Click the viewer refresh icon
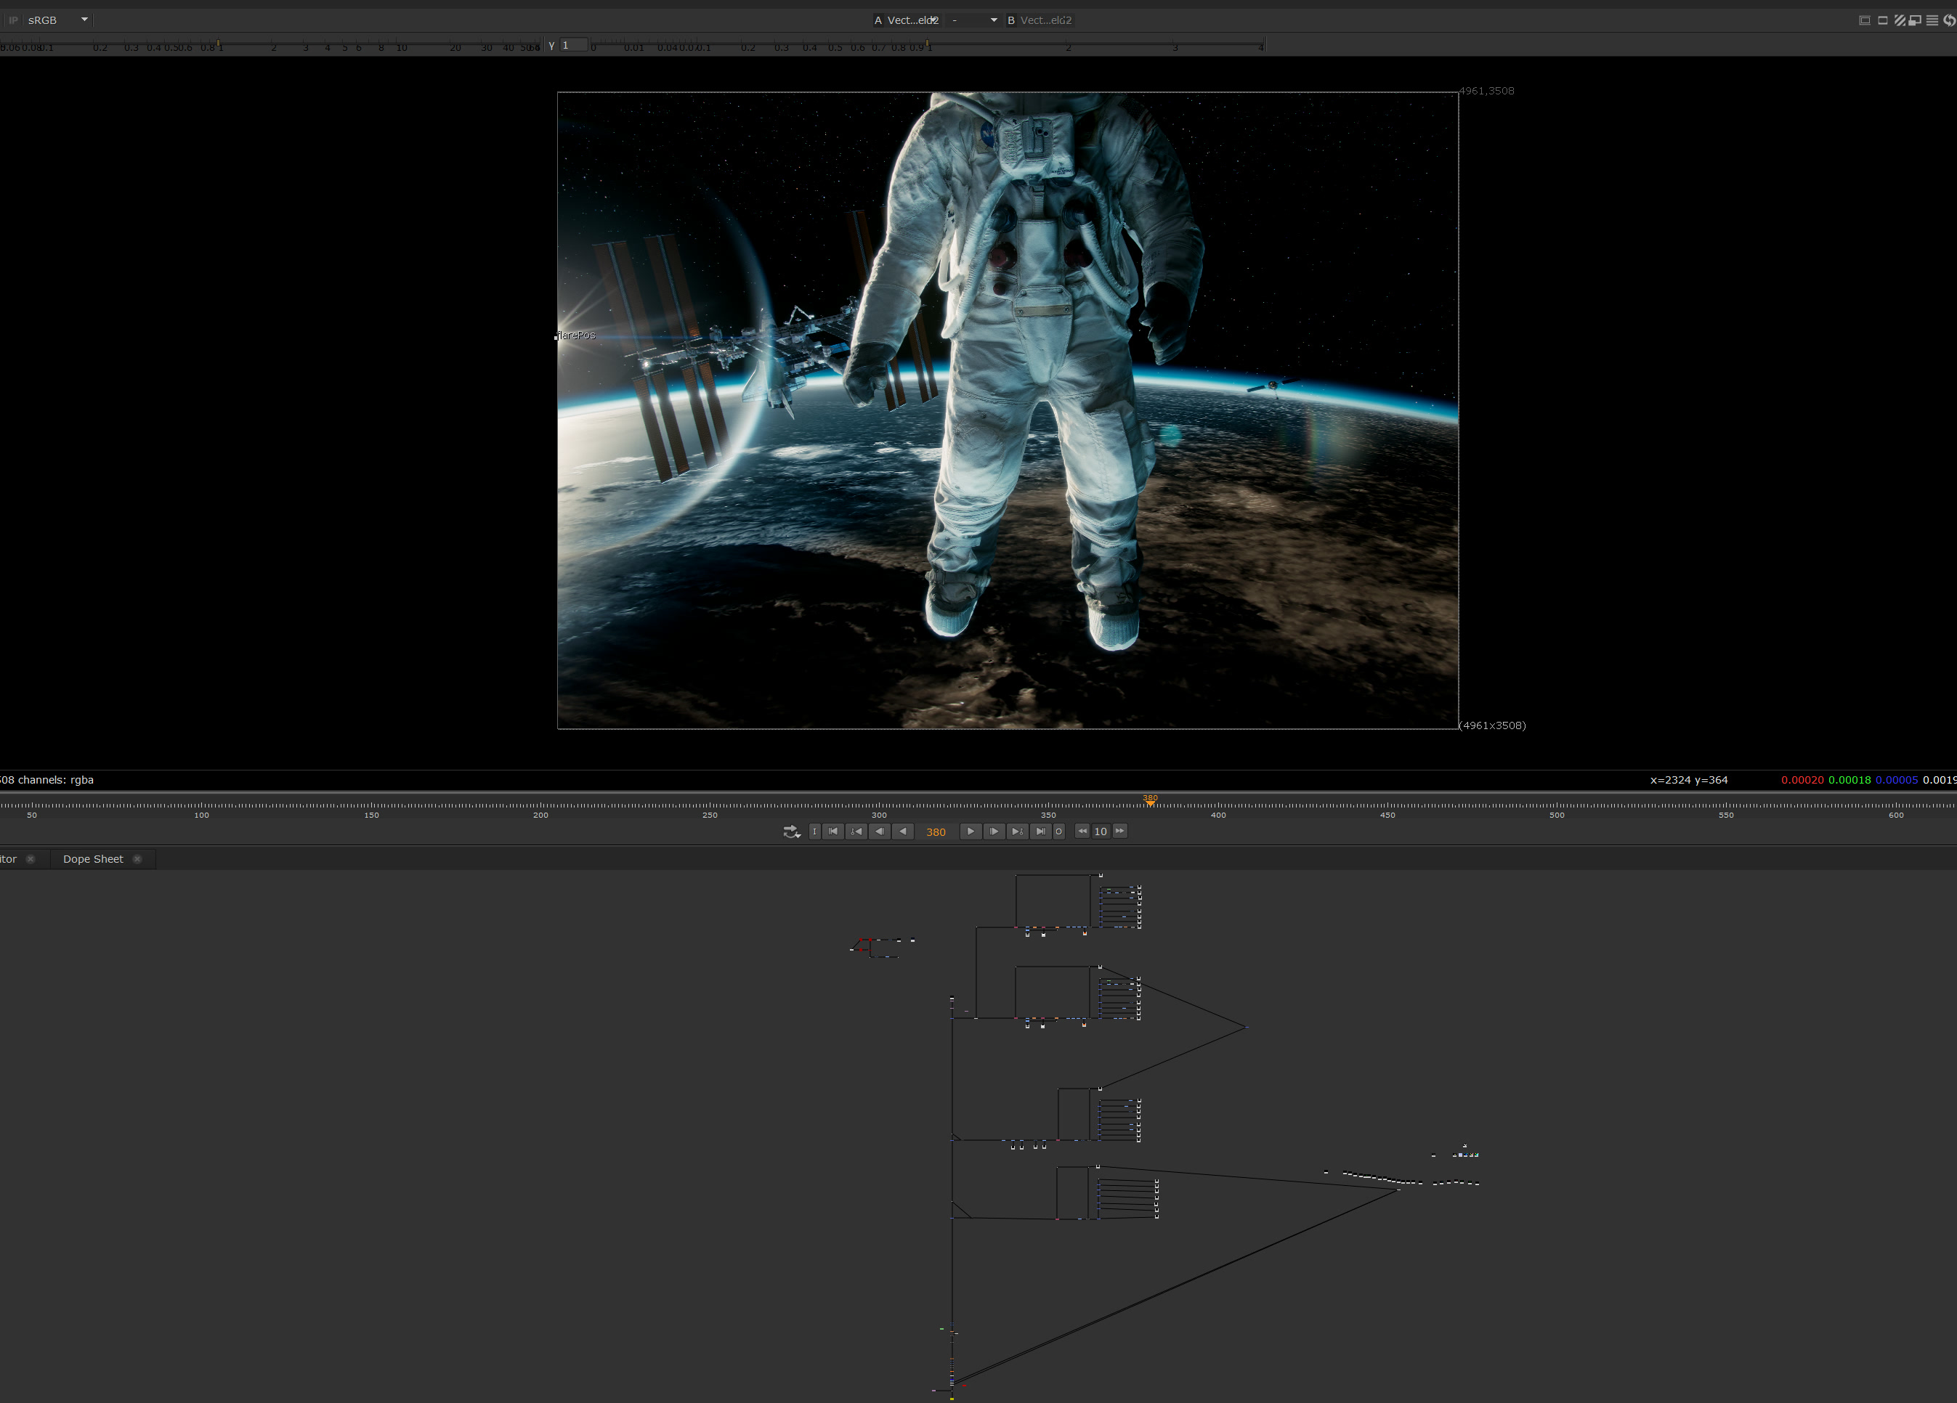The height and width of the screenshot is (1403, 1957). (1949, 20)
